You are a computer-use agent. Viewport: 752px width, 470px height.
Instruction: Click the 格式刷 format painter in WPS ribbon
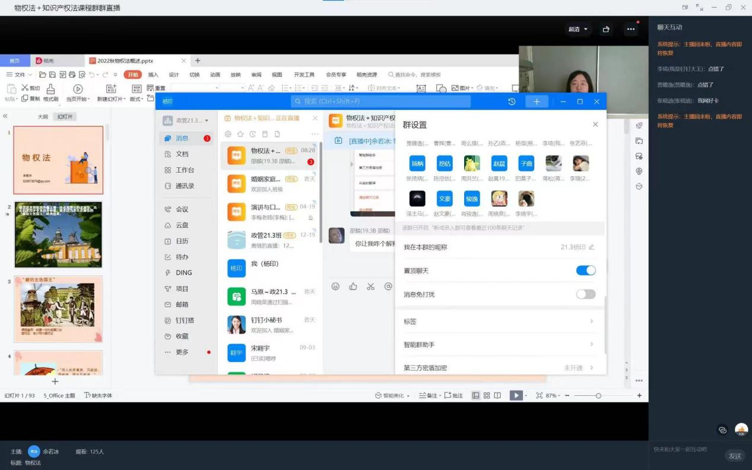(x=50, y=93)
